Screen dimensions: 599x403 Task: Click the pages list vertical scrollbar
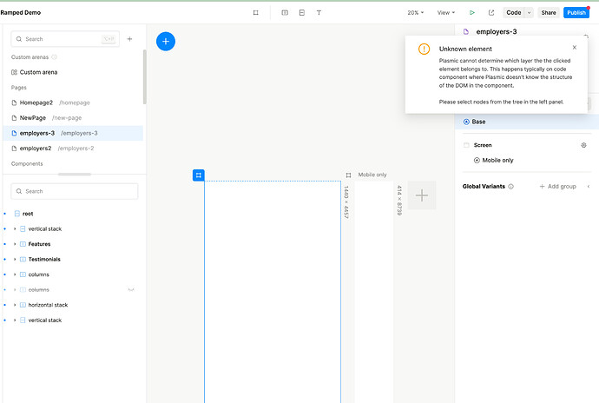144,76
